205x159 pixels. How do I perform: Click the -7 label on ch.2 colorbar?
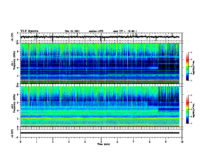191,124
